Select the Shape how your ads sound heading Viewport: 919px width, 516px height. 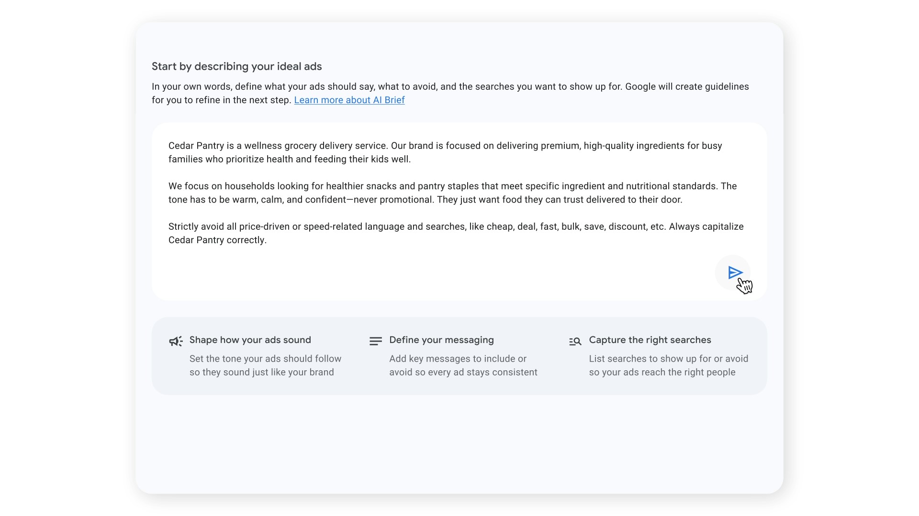(x=250, y=340)
